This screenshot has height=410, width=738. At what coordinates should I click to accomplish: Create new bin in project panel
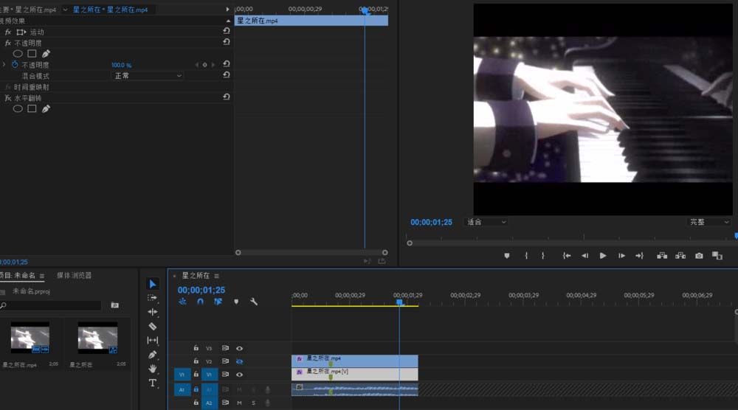point(115,305)
